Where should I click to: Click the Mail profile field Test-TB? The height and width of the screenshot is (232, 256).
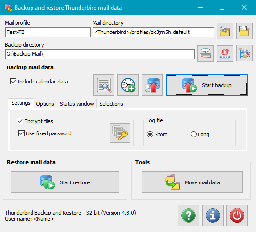tap(48, 32)
